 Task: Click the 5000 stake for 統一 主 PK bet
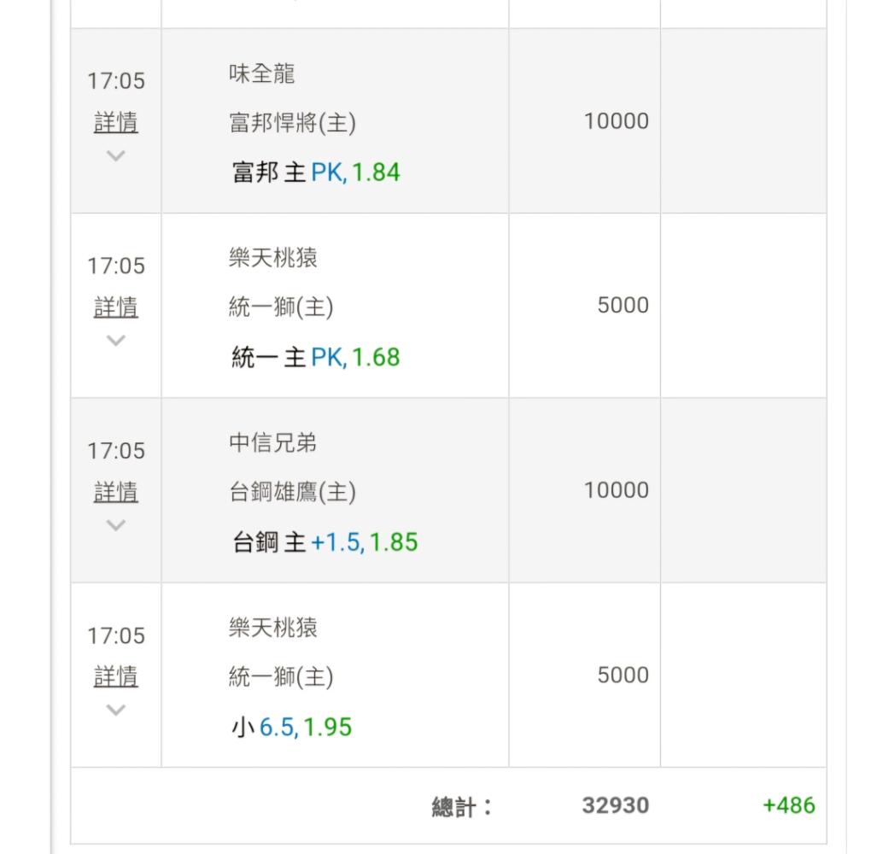tap(623, 306)
